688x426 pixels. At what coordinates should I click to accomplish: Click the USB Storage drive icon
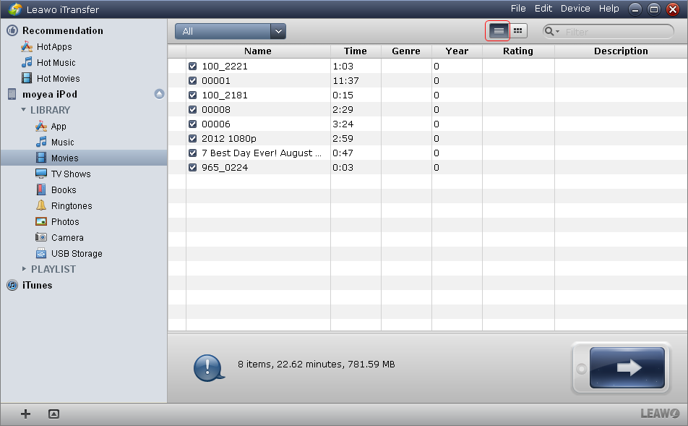click(x=41, y=253)
